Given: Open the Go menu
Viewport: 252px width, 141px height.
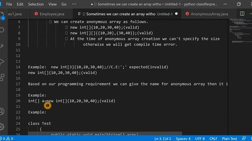Looking at the screenshot, I should pyautogui.click(x=64, y=4).
